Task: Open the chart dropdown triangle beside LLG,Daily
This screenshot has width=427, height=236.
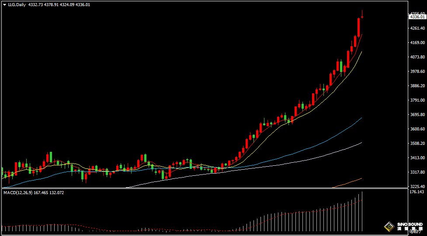Action: click(4, 5)
